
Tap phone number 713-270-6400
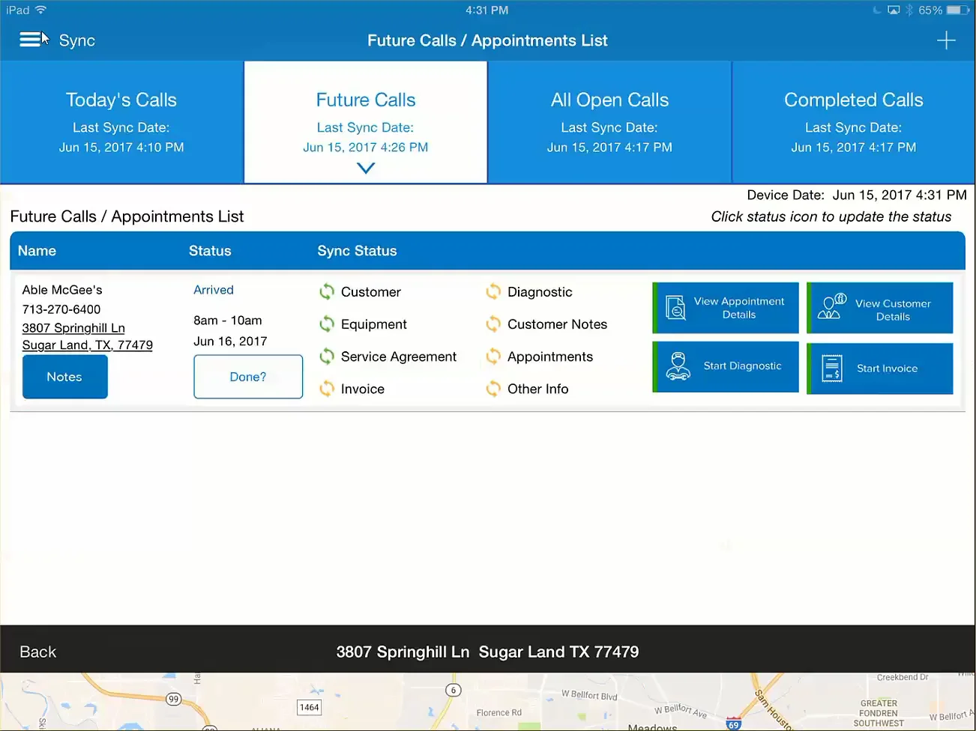tap(61, 309)
